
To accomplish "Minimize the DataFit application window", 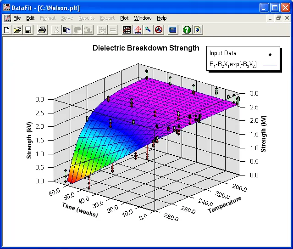I will (264, 8).
